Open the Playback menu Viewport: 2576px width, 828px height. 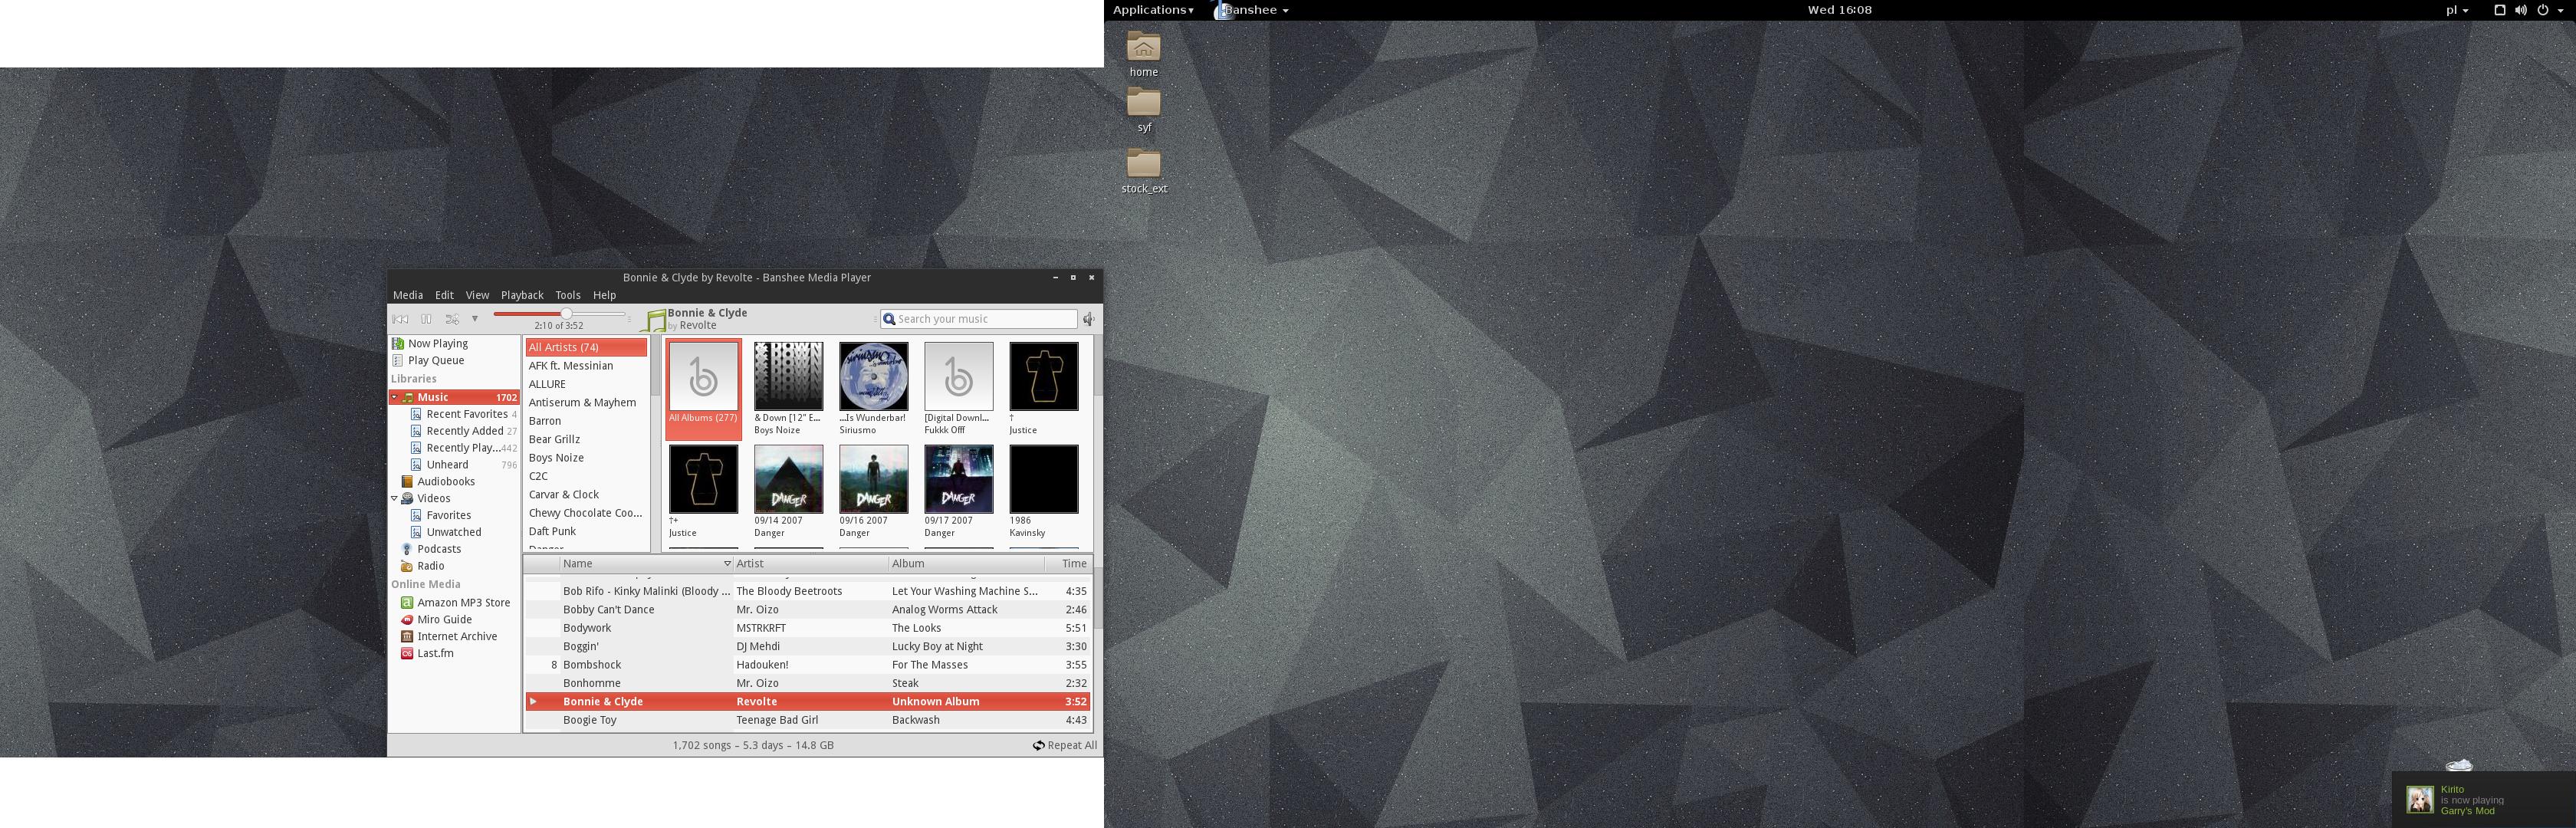pyautogui.click(x=522, y=295)
